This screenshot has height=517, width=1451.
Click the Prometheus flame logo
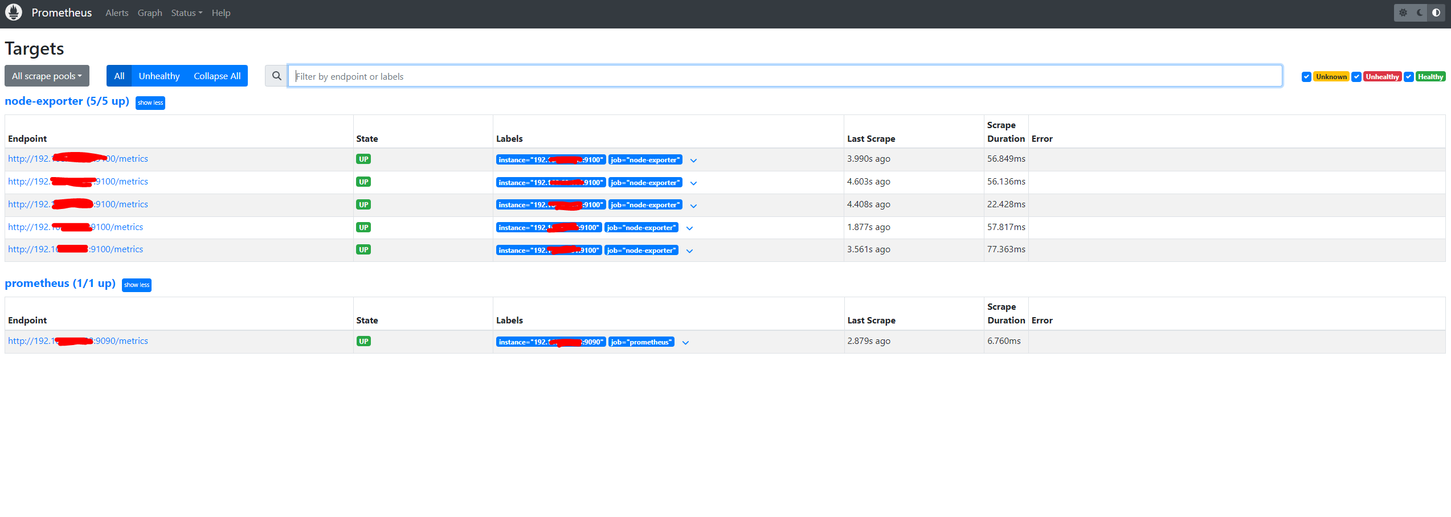point(14,13)
